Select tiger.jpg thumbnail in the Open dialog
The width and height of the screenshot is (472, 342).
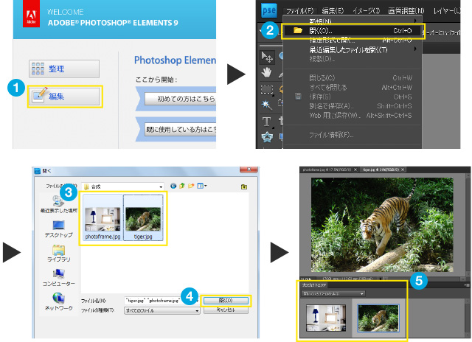143,217
